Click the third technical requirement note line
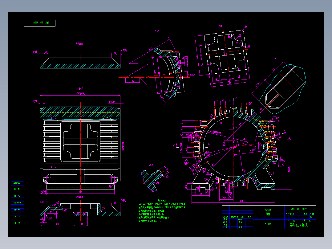The height and width of the screenshot is (249, 332). (x=150, y=214)
